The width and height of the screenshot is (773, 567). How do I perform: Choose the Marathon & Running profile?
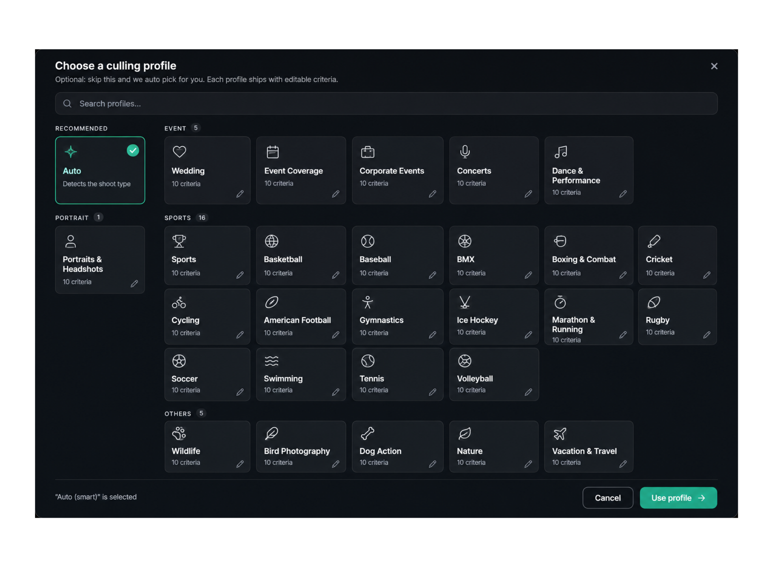coord(589,317)
